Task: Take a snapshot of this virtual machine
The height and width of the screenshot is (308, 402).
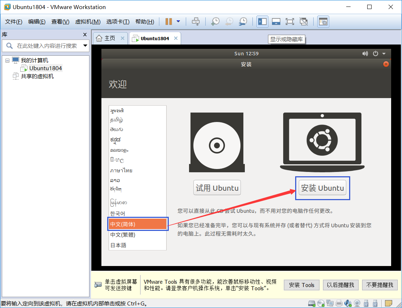Action: pyautogui.click(x=215, y=21)
